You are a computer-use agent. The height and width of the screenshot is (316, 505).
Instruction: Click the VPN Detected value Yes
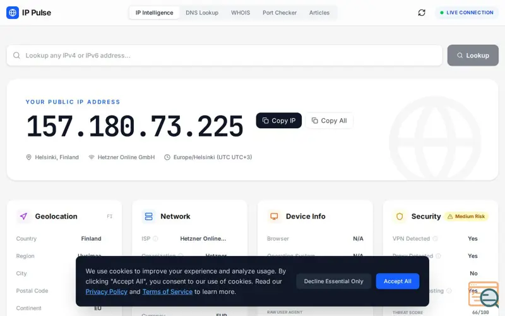tap(473, 239)
